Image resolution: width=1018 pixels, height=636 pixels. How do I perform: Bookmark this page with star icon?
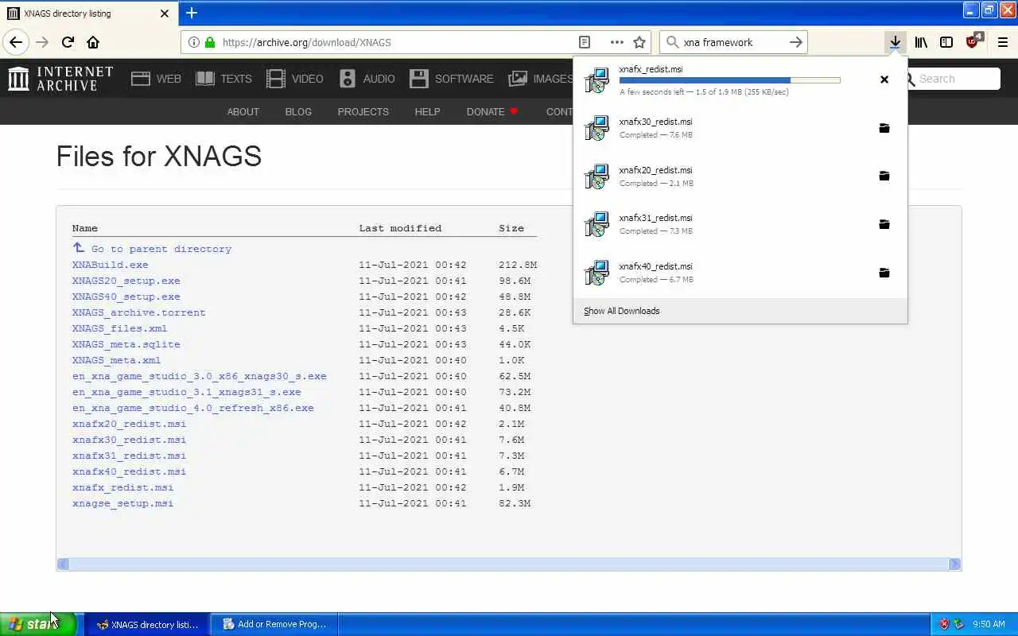coord(639,42)
